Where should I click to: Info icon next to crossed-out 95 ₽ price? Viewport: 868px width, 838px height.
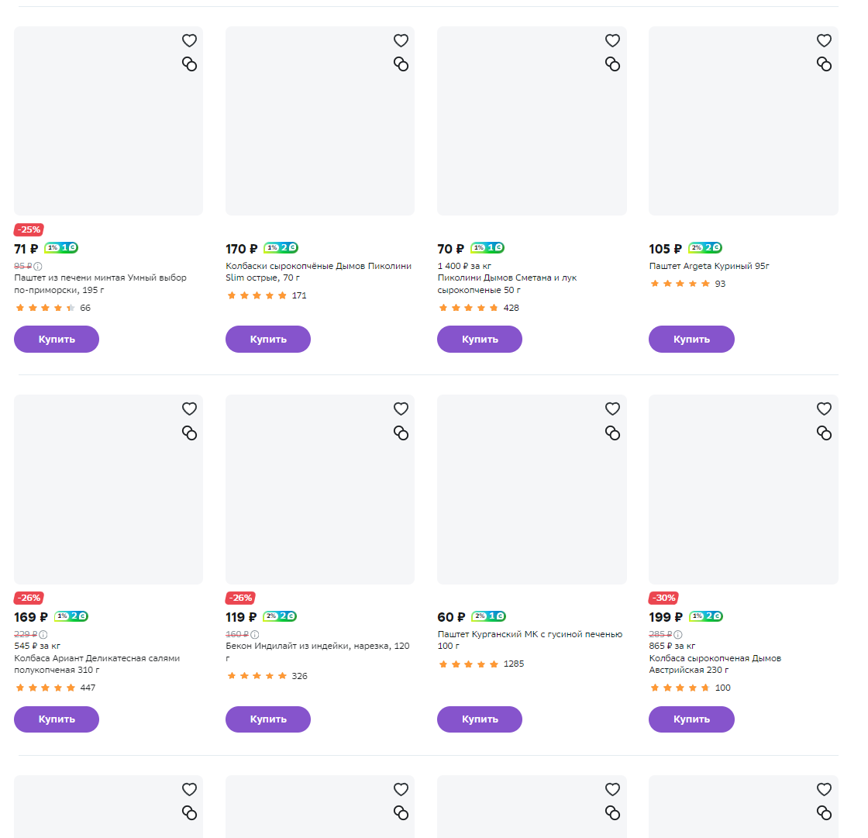(38, 267)
